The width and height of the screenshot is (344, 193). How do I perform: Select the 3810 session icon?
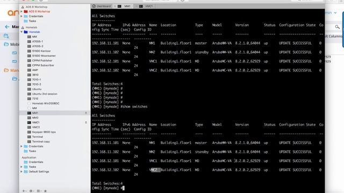pos(29,75)
